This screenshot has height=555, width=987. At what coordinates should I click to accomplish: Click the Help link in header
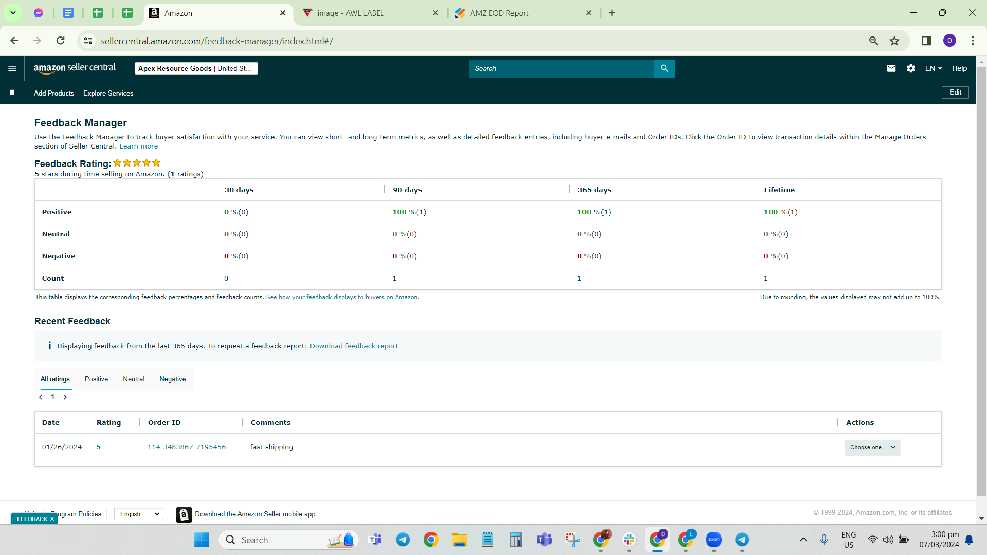(x=959, y=68)
